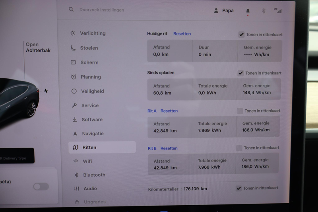Image resolution: width=318 pixels, height=212 pixels.
Task: Flip the beta toggle switch on
Action: (41, 187)
